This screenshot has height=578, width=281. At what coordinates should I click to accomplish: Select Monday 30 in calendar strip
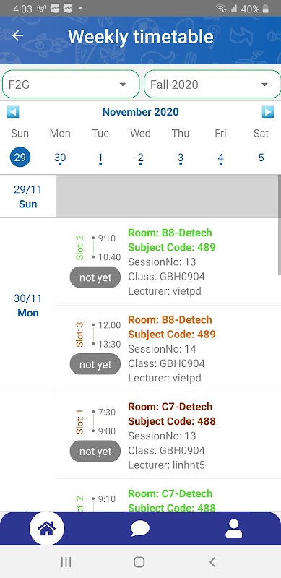pyautogui.click(x=60, y=158)
